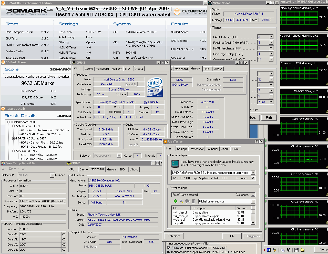Click the Intel Core 2 Quad logo

click(x=155, y=88)
